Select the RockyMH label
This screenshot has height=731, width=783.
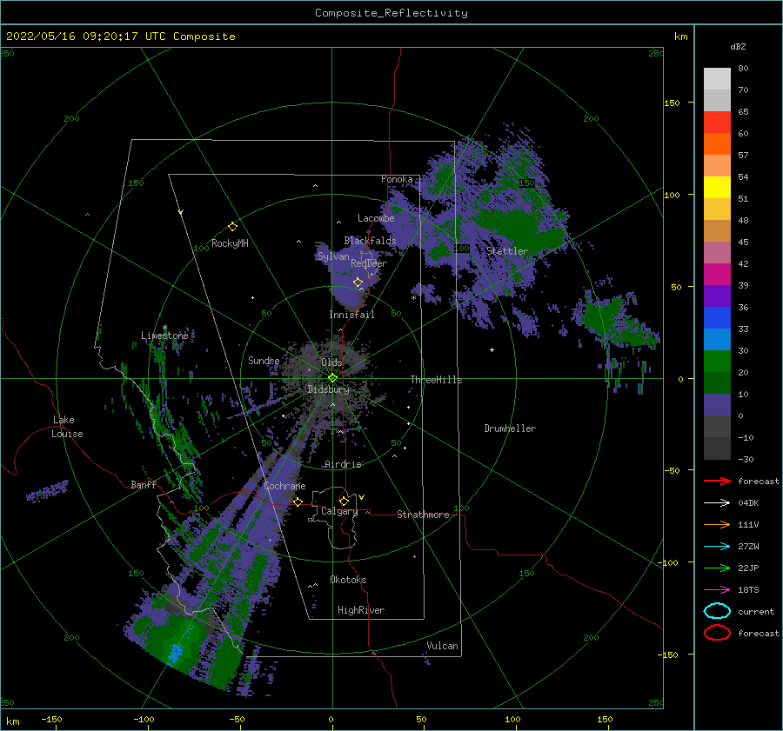[x=230, y=243]
